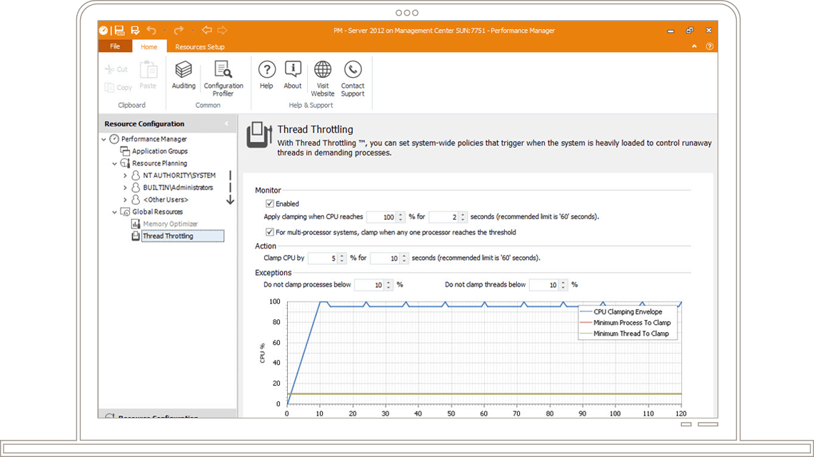Collapse the Global Resources node
The height and width of the screenshot is (457, 814).
click(115, 212)
